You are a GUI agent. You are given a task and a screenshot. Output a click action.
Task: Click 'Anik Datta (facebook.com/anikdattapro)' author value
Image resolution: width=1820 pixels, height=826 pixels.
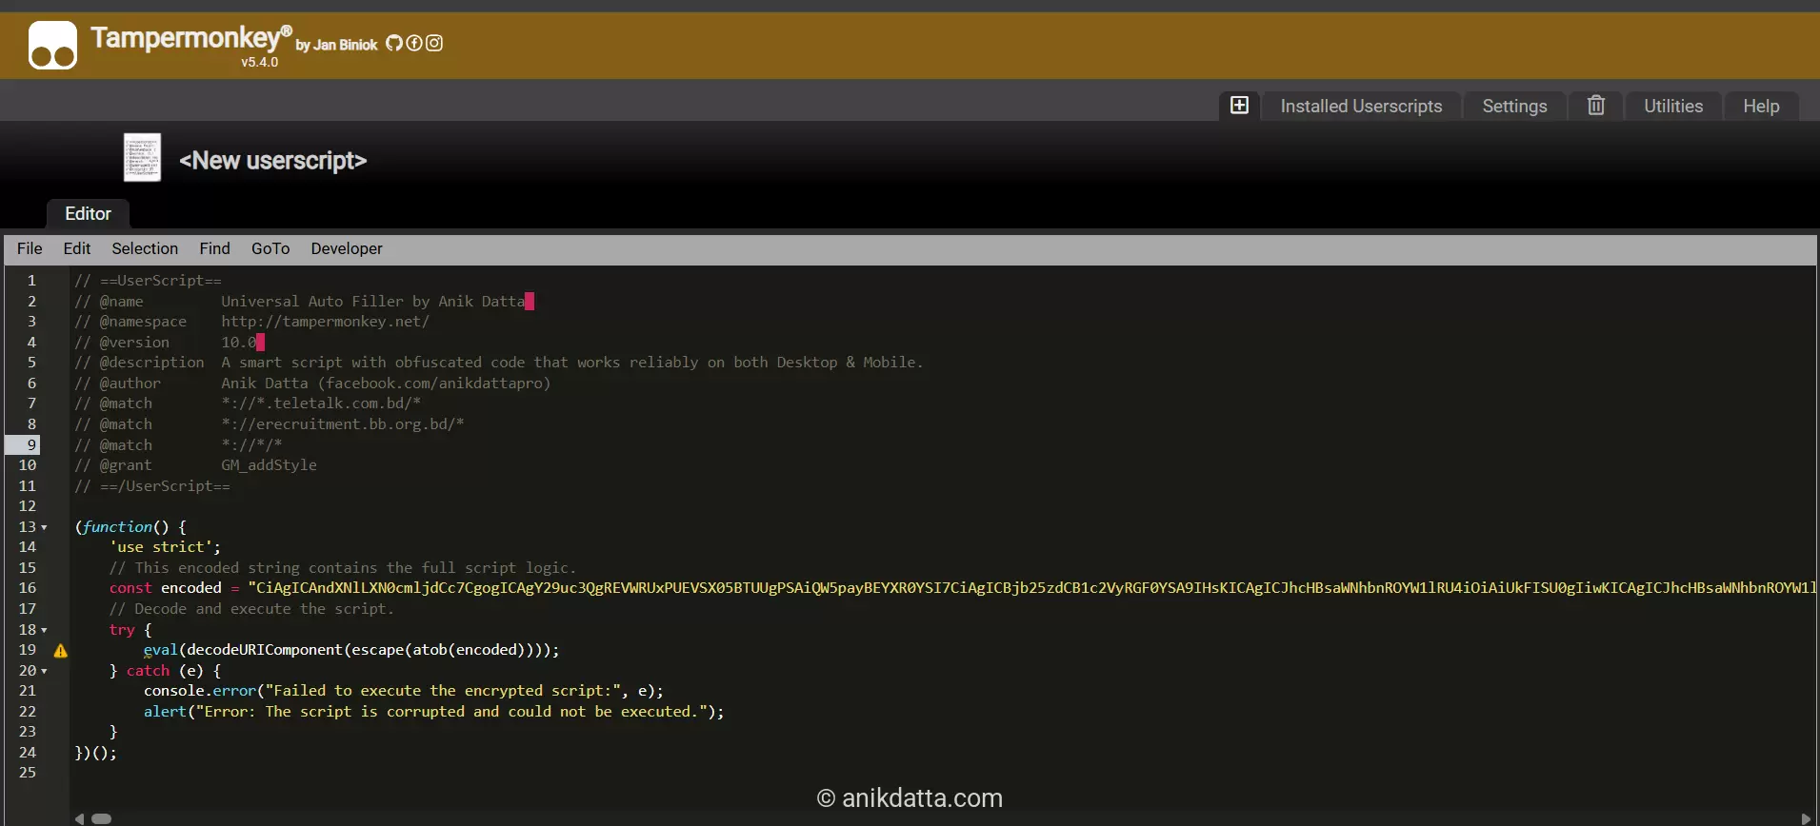click(x=386, y=383)
